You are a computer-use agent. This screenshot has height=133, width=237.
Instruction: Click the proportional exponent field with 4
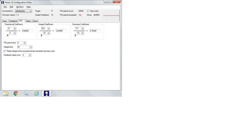click(11, 33)
